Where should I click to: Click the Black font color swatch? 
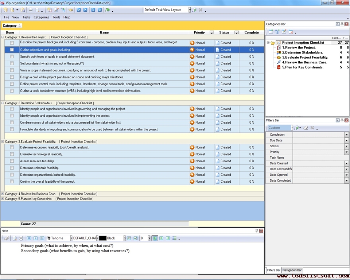[103, 238]
